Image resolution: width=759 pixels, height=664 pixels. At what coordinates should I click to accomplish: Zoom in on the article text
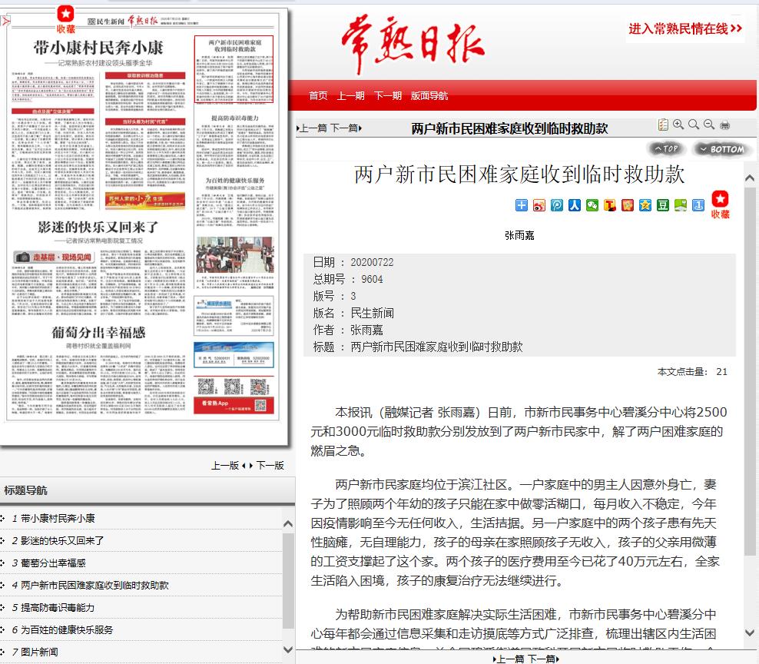[678, 125]
